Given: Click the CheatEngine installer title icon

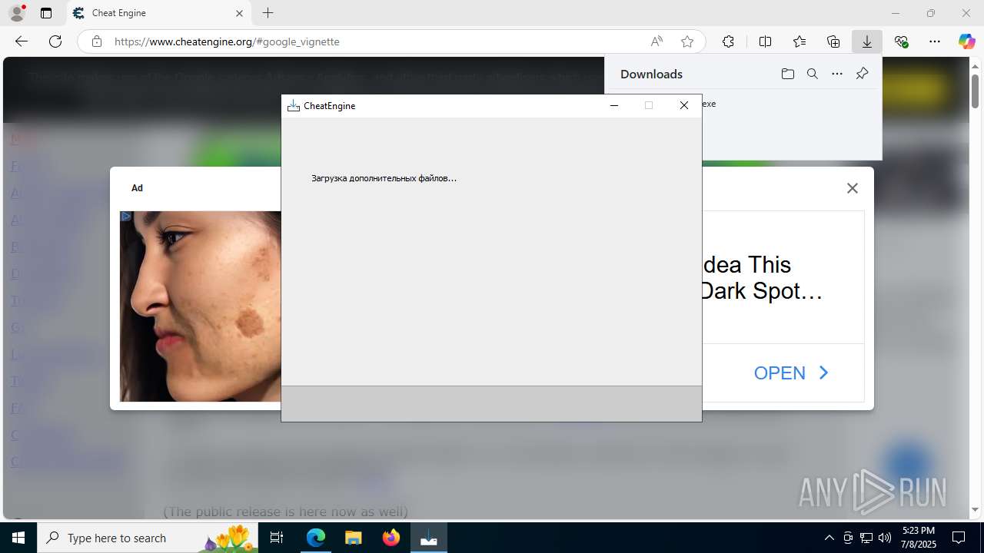Looking at the screenshot, I should tap(293, 106).
